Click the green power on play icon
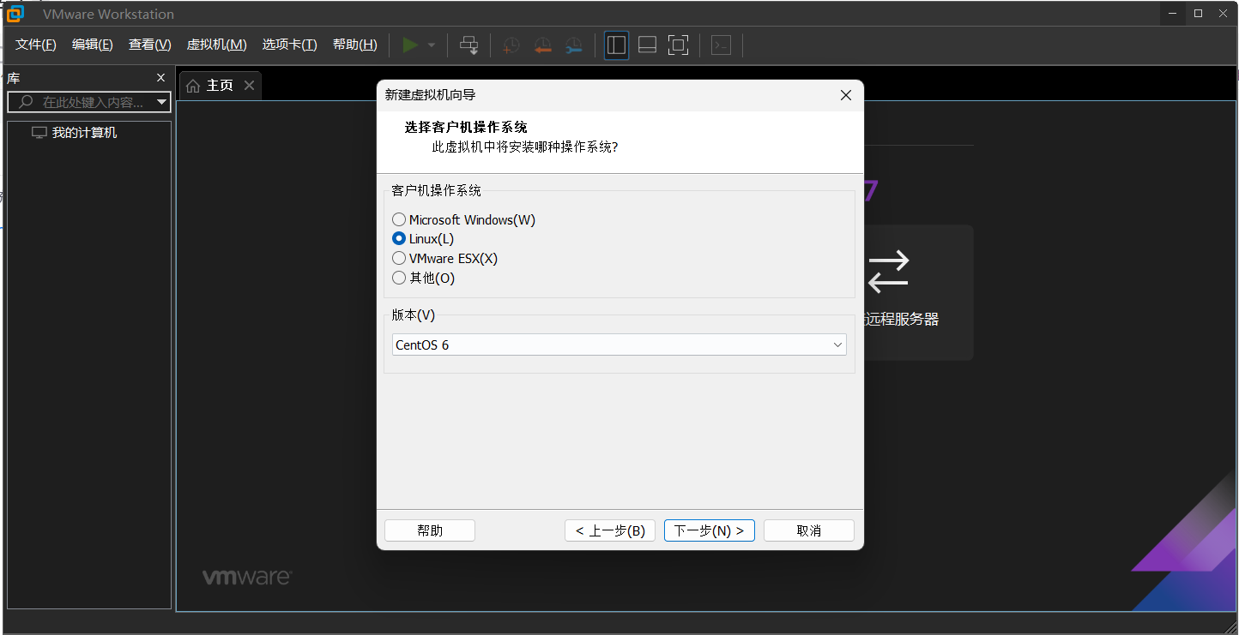1239x635 pixels. (x=410, y=45)
